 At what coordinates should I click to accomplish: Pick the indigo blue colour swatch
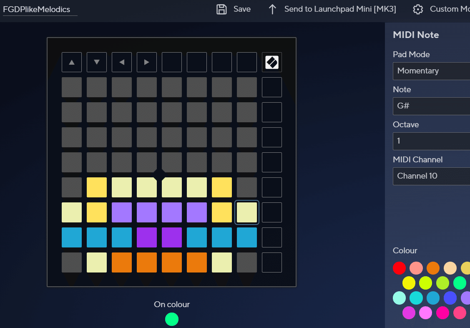point(450,298)
